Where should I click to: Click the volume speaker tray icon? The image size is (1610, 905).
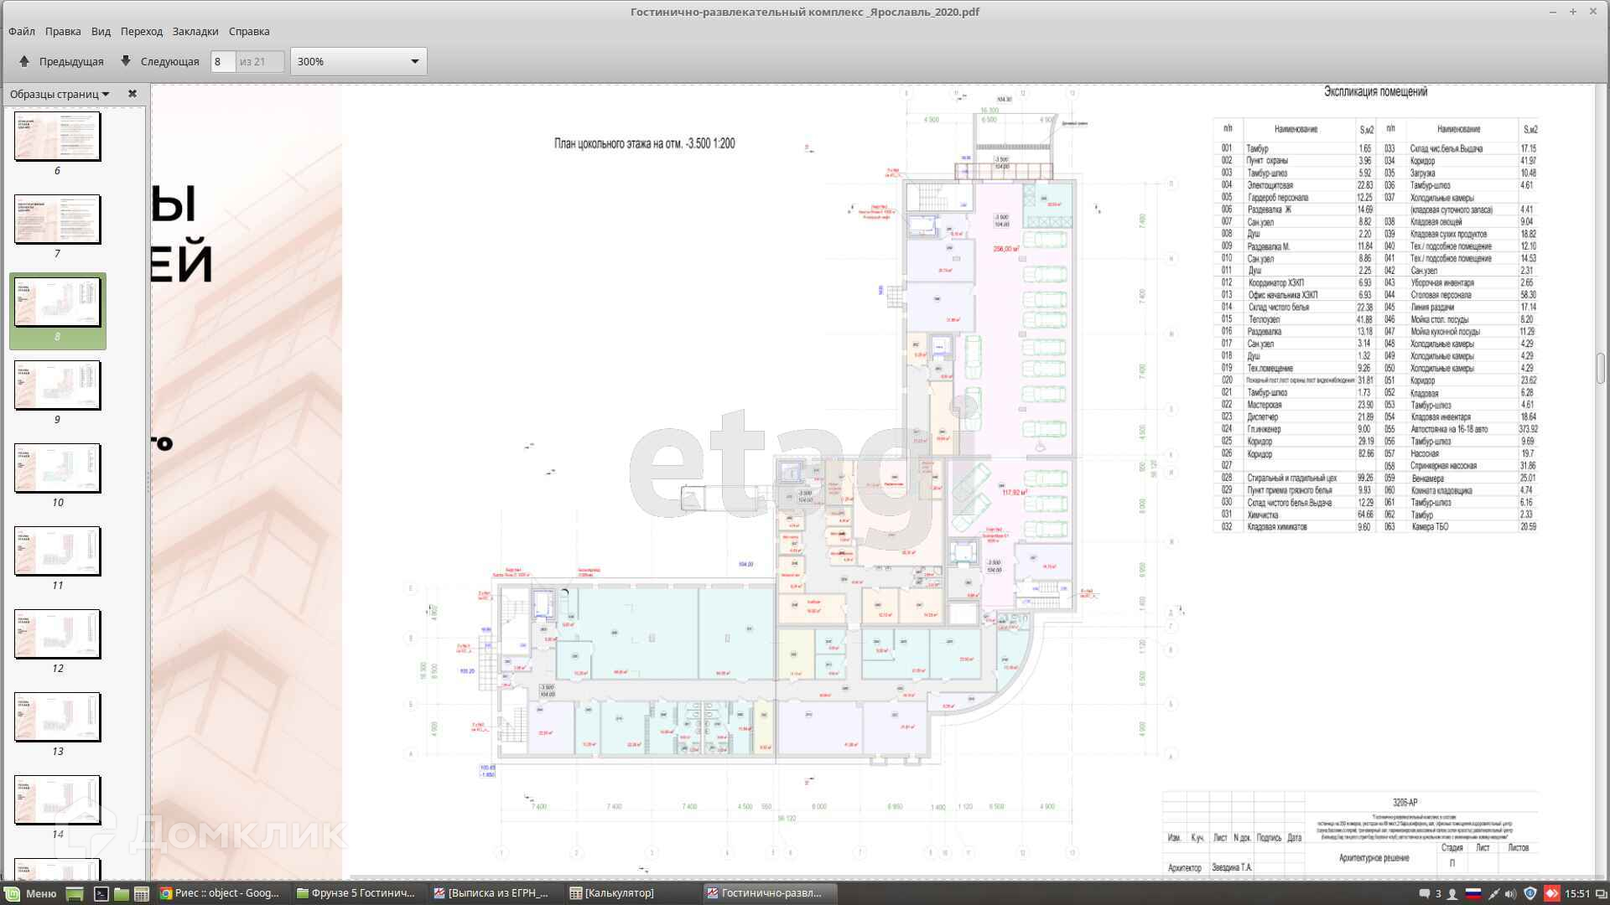pyautogui.click(x=1511, y=893)
